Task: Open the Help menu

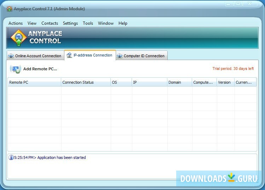Action: (x=123, y=23)
